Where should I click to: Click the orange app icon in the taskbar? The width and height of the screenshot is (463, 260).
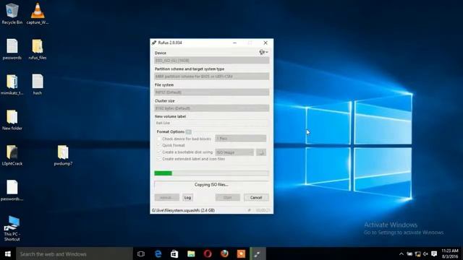(x=241, y=253)
